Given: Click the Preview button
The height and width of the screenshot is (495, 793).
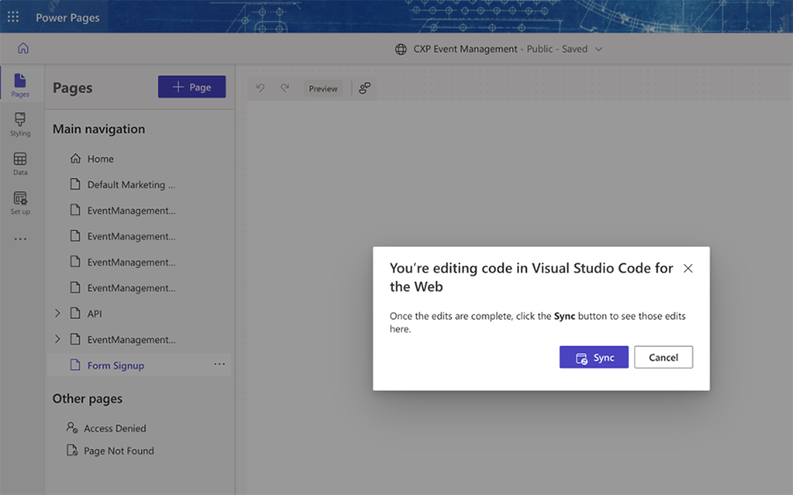Looking at the screenshot, I should point(322,88).
